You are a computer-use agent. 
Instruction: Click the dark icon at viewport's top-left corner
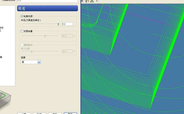click(82, 1)
